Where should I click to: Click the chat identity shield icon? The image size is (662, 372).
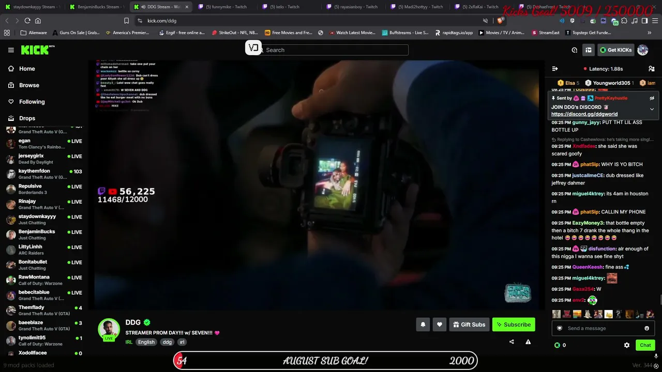coord(559,328)
